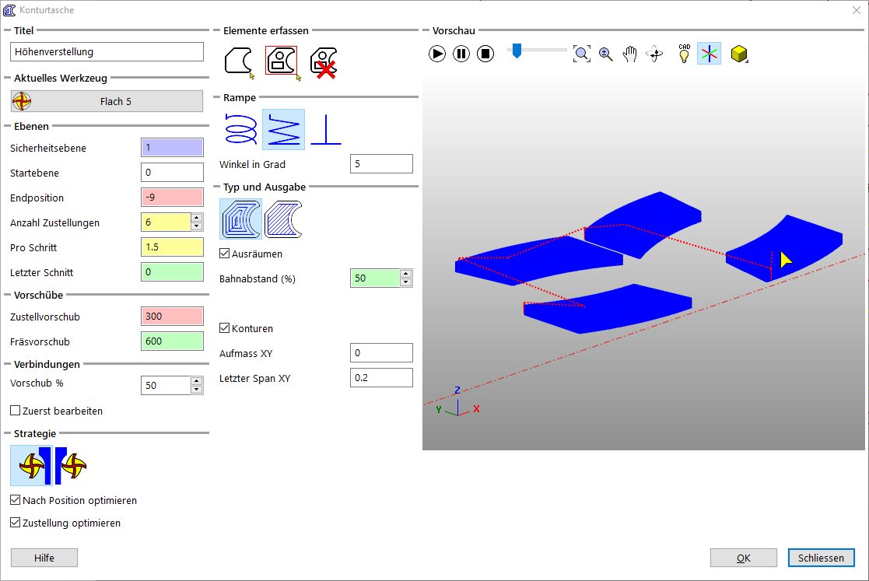Click the yellow solid cube view icon
869x581 pixels.
coord(738,54)
